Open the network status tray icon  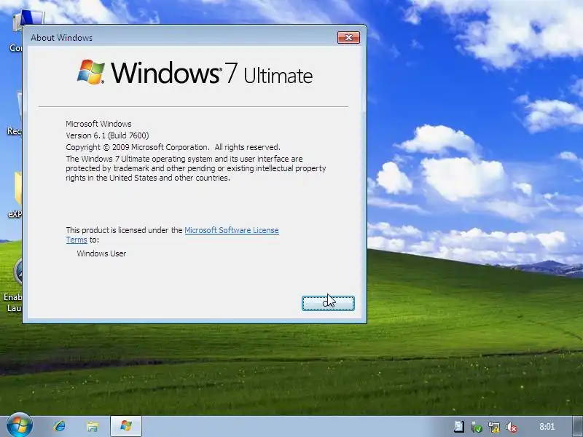tap(494, 427)
